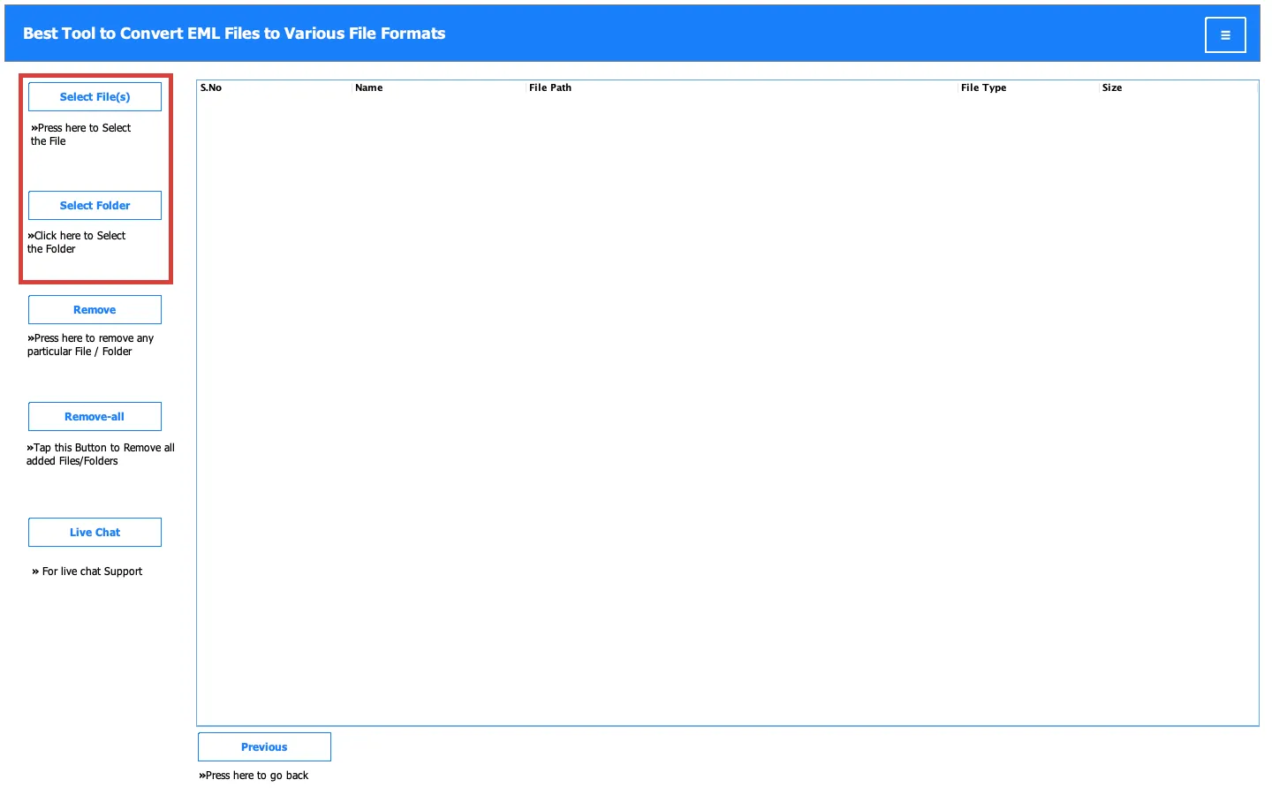
Task: Click the 'For live chat Support' text
Action: 87,572
